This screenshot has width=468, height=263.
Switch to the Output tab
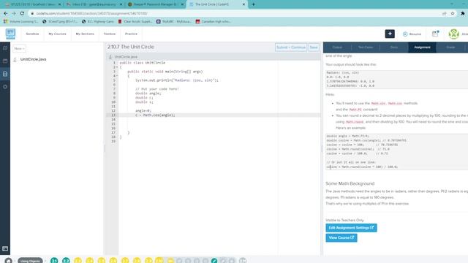tap(337, 47)
